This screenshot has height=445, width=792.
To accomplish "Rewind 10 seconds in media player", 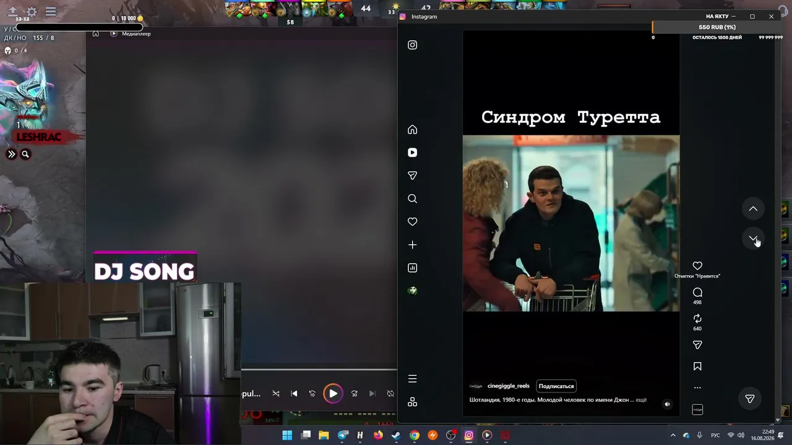I will (312, 394).
